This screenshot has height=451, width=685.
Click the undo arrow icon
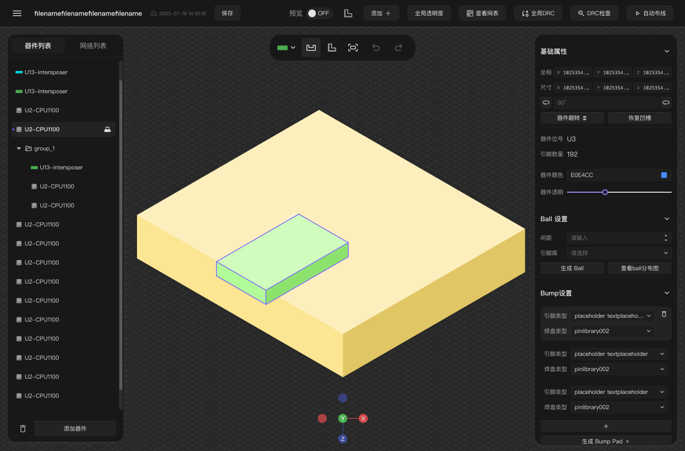(376, 48)
